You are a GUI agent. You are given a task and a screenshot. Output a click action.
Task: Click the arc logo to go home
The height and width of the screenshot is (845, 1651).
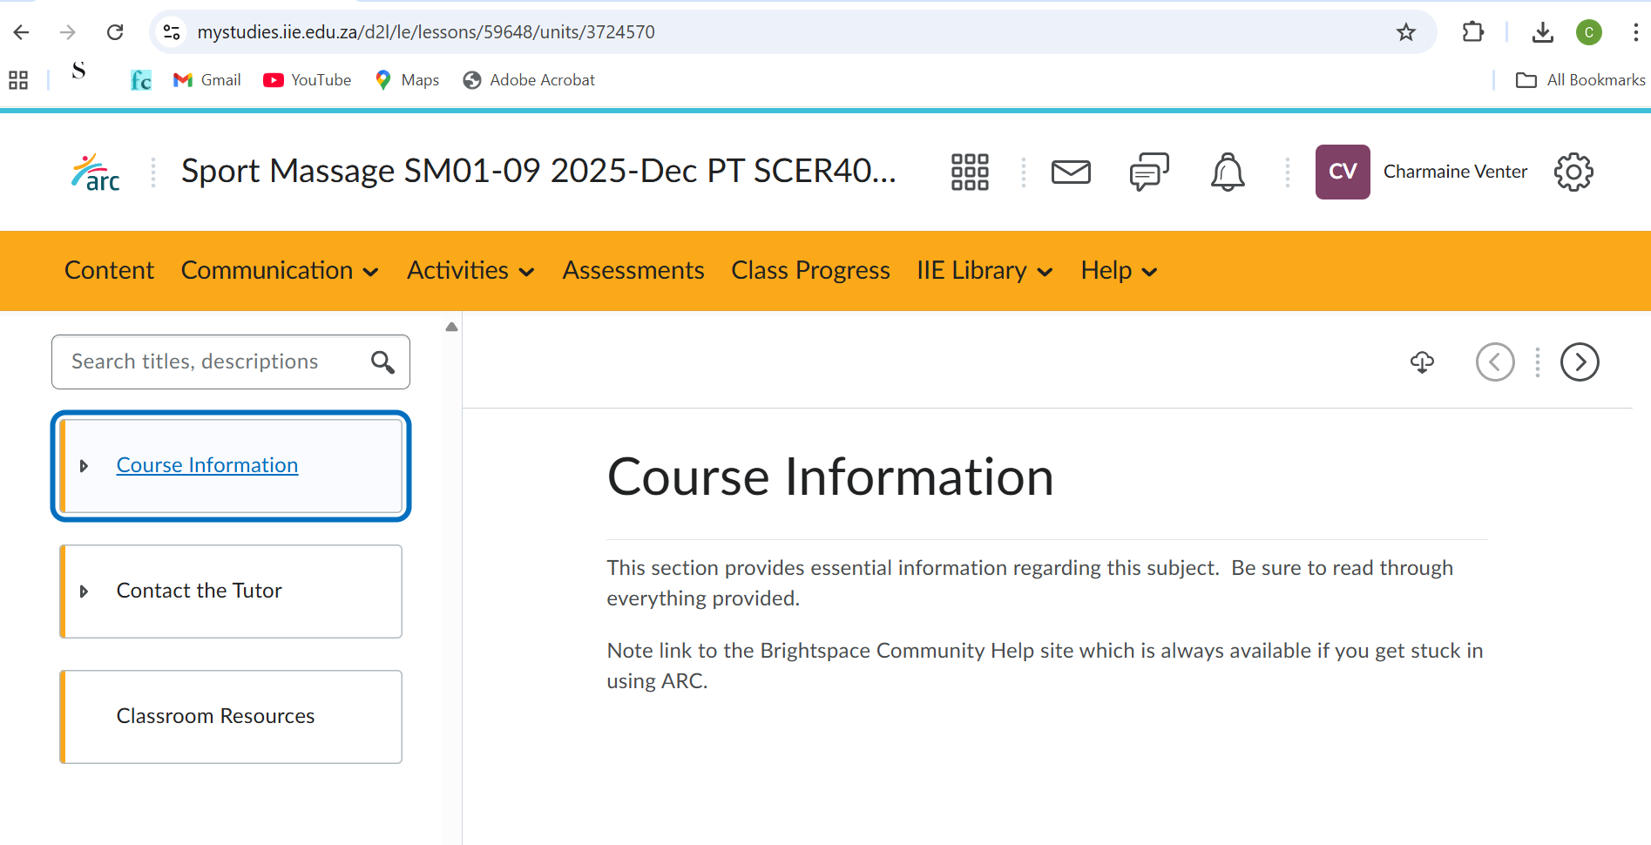[x=94, y=172]
